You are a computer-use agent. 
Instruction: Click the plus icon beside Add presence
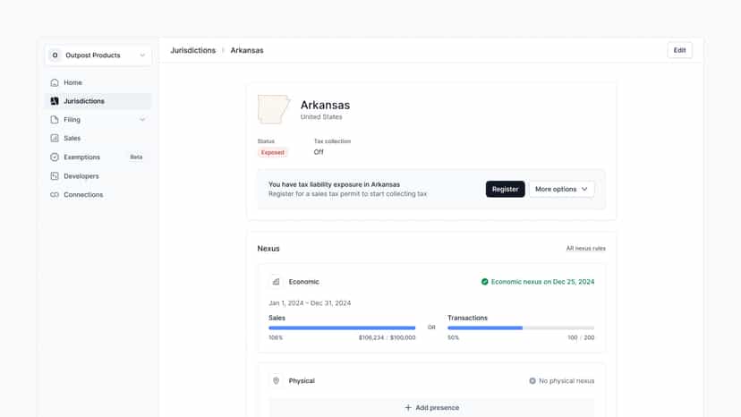point(408,407)
